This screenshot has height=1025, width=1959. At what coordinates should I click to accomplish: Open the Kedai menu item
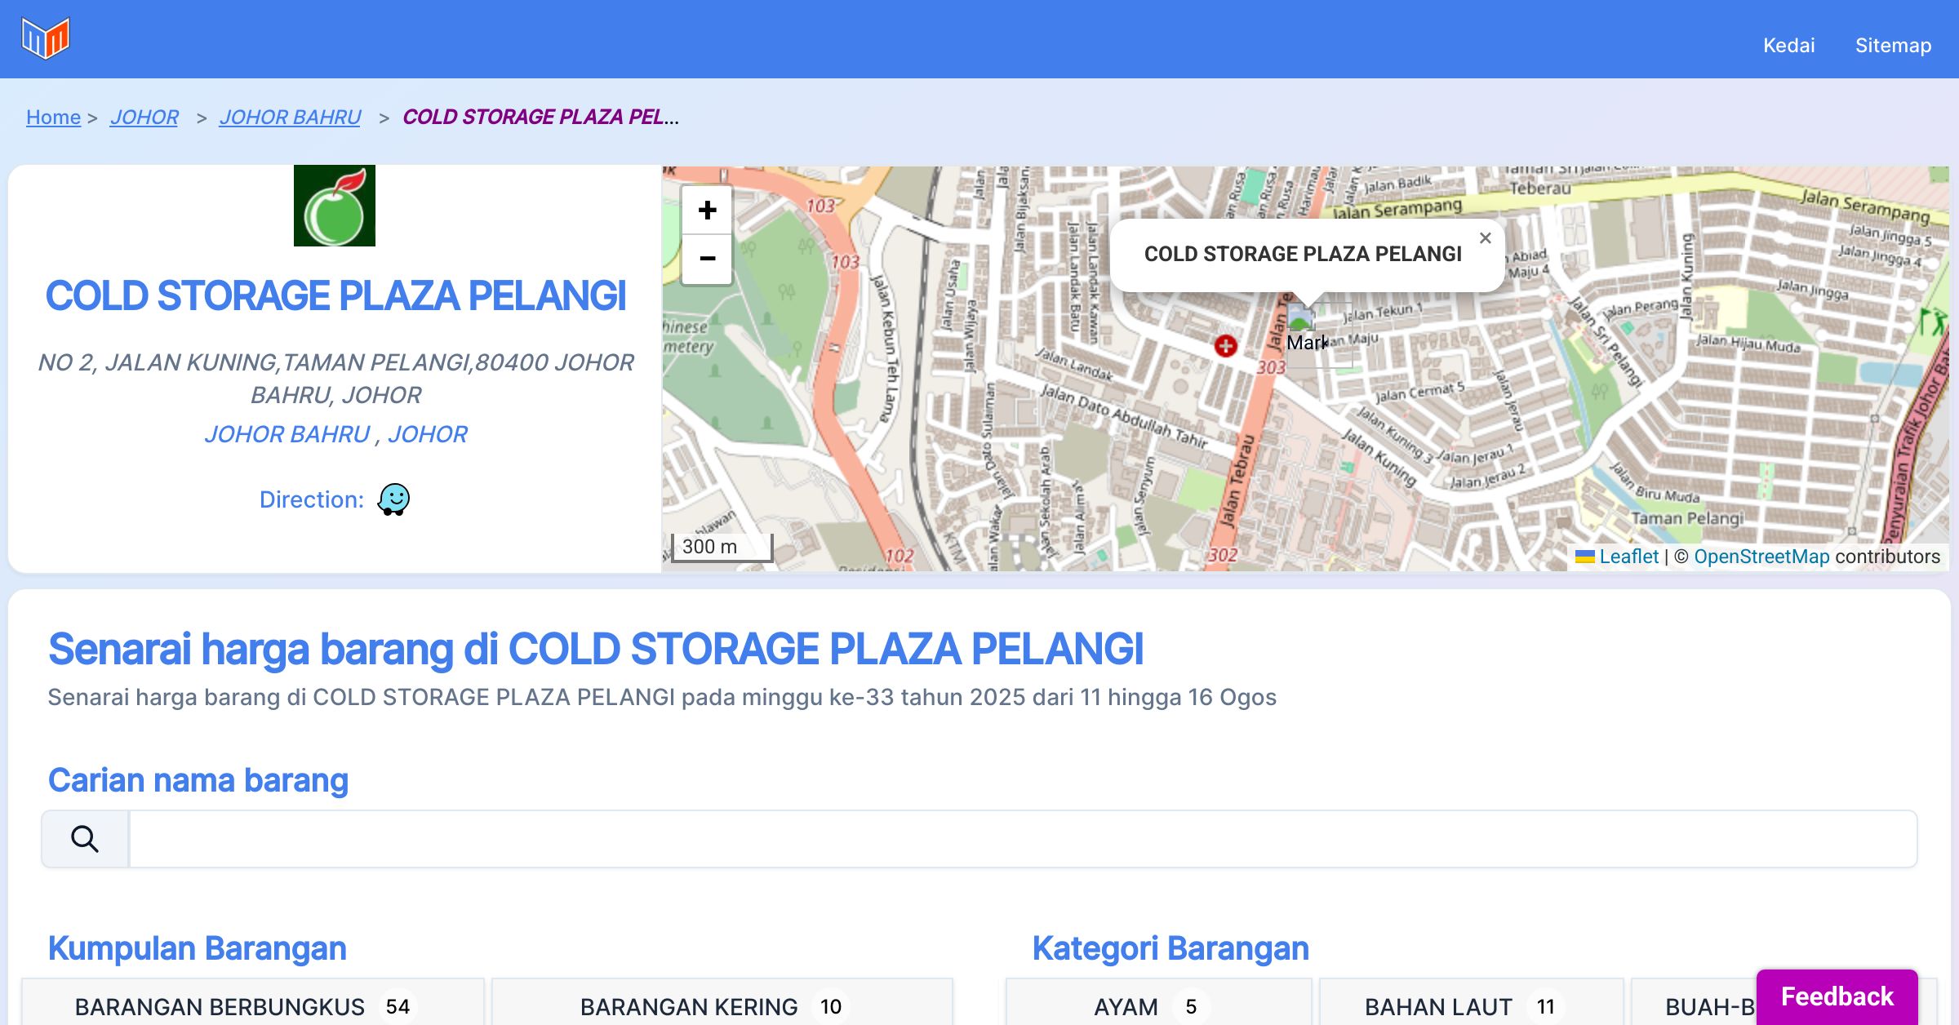(1788, 45)
